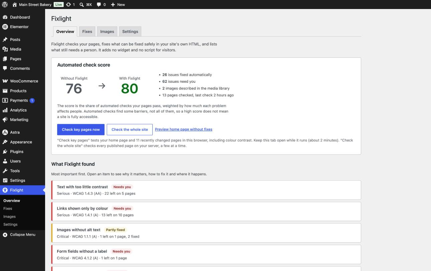Click the Media icon in sidebar
The image size is (431, 271).
point(5,49)
